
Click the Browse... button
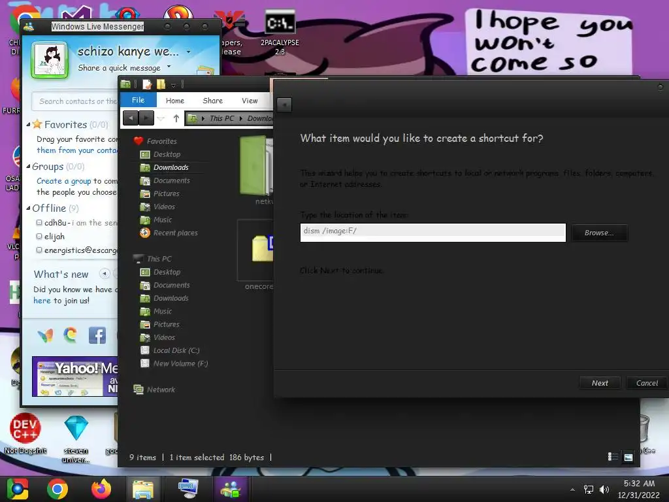tap(599, 233)
